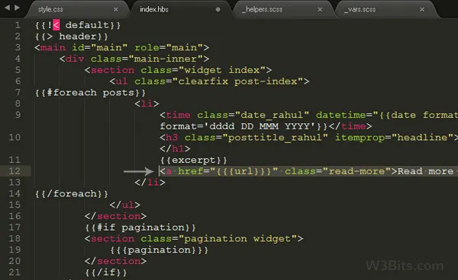This screenshot has width=458, height=280.
Task: Click line number 1 in the gutter
Action: click(x=18, y=25)
